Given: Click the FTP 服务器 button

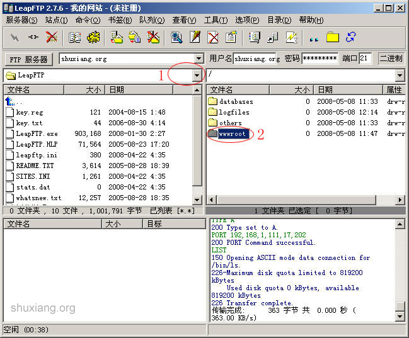Looking at the screenshot, I should coord(29,59).
